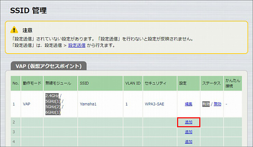This screenshot has width=253, height=147.
Task: Click the 6GHz(1) module label
Action: [x=53, y=112]
